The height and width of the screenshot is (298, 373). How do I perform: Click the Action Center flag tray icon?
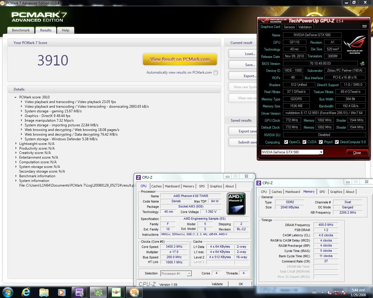pyautogui.click(x=344, y=292)
